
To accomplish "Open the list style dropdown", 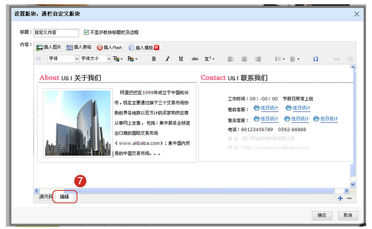I will tap(280, 59).
